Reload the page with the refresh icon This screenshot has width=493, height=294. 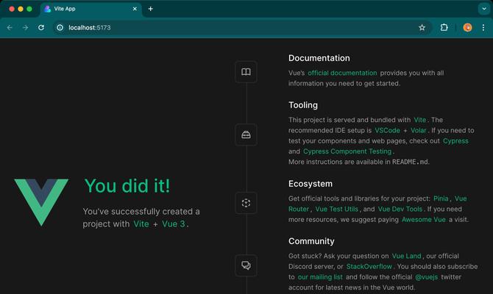click(x=41, y=28)
